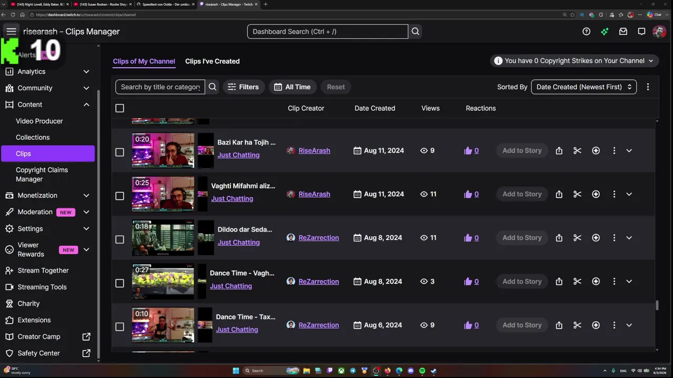
Task: Expand details of Bazi Kar ha Tojih clip row
Action: click(629, 151)
